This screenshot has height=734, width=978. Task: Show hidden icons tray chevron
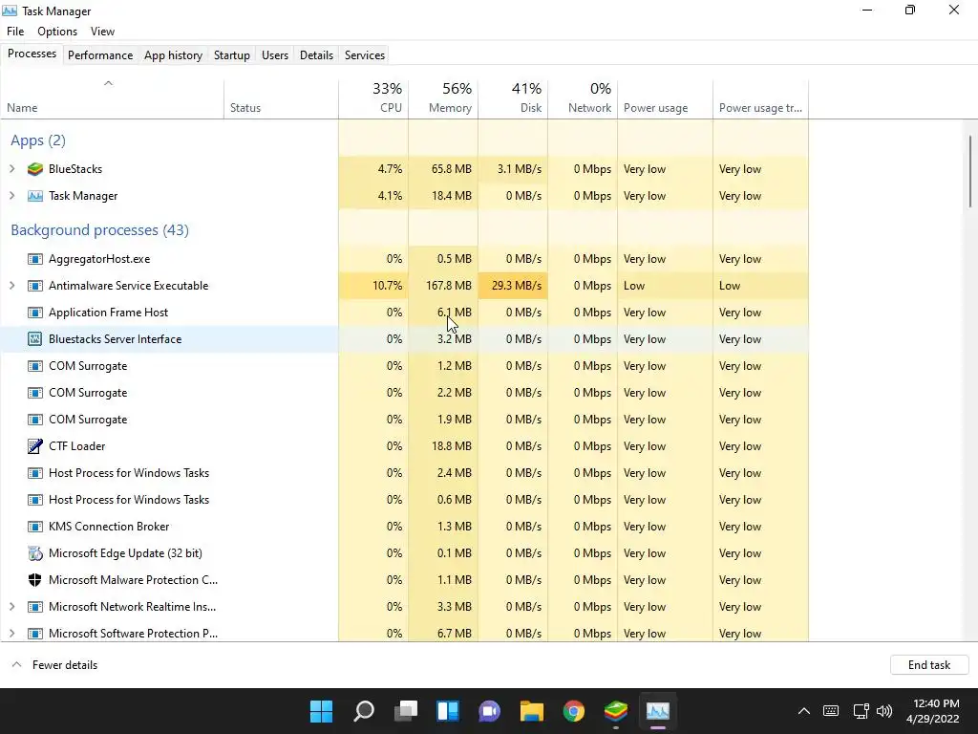[804, 711]
